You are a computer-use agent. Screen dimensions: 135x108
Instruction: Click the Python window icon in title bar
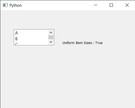[x=5, y=5]
